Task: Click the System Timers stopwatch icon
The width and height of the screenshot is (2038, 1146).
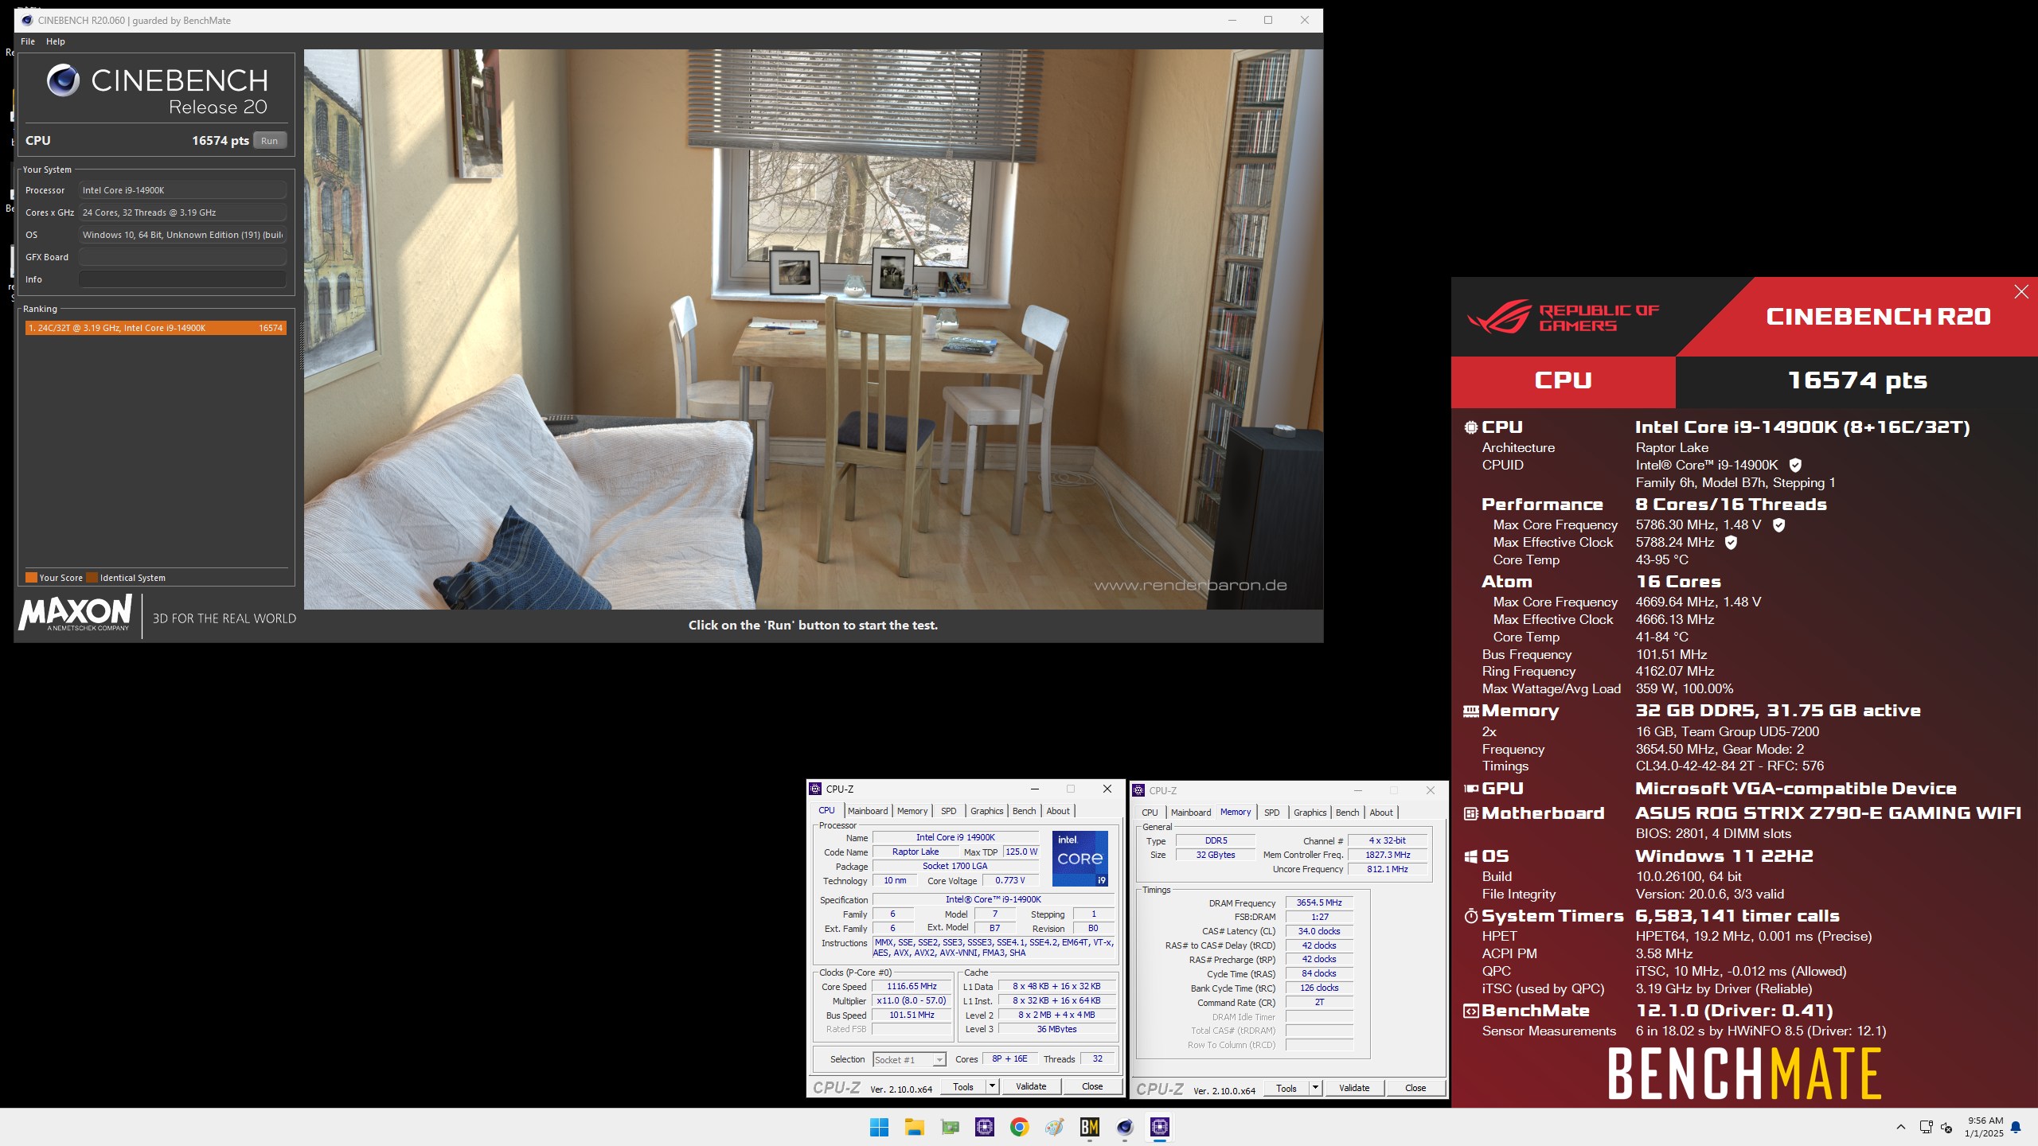Action: (x=1471, y=916)
